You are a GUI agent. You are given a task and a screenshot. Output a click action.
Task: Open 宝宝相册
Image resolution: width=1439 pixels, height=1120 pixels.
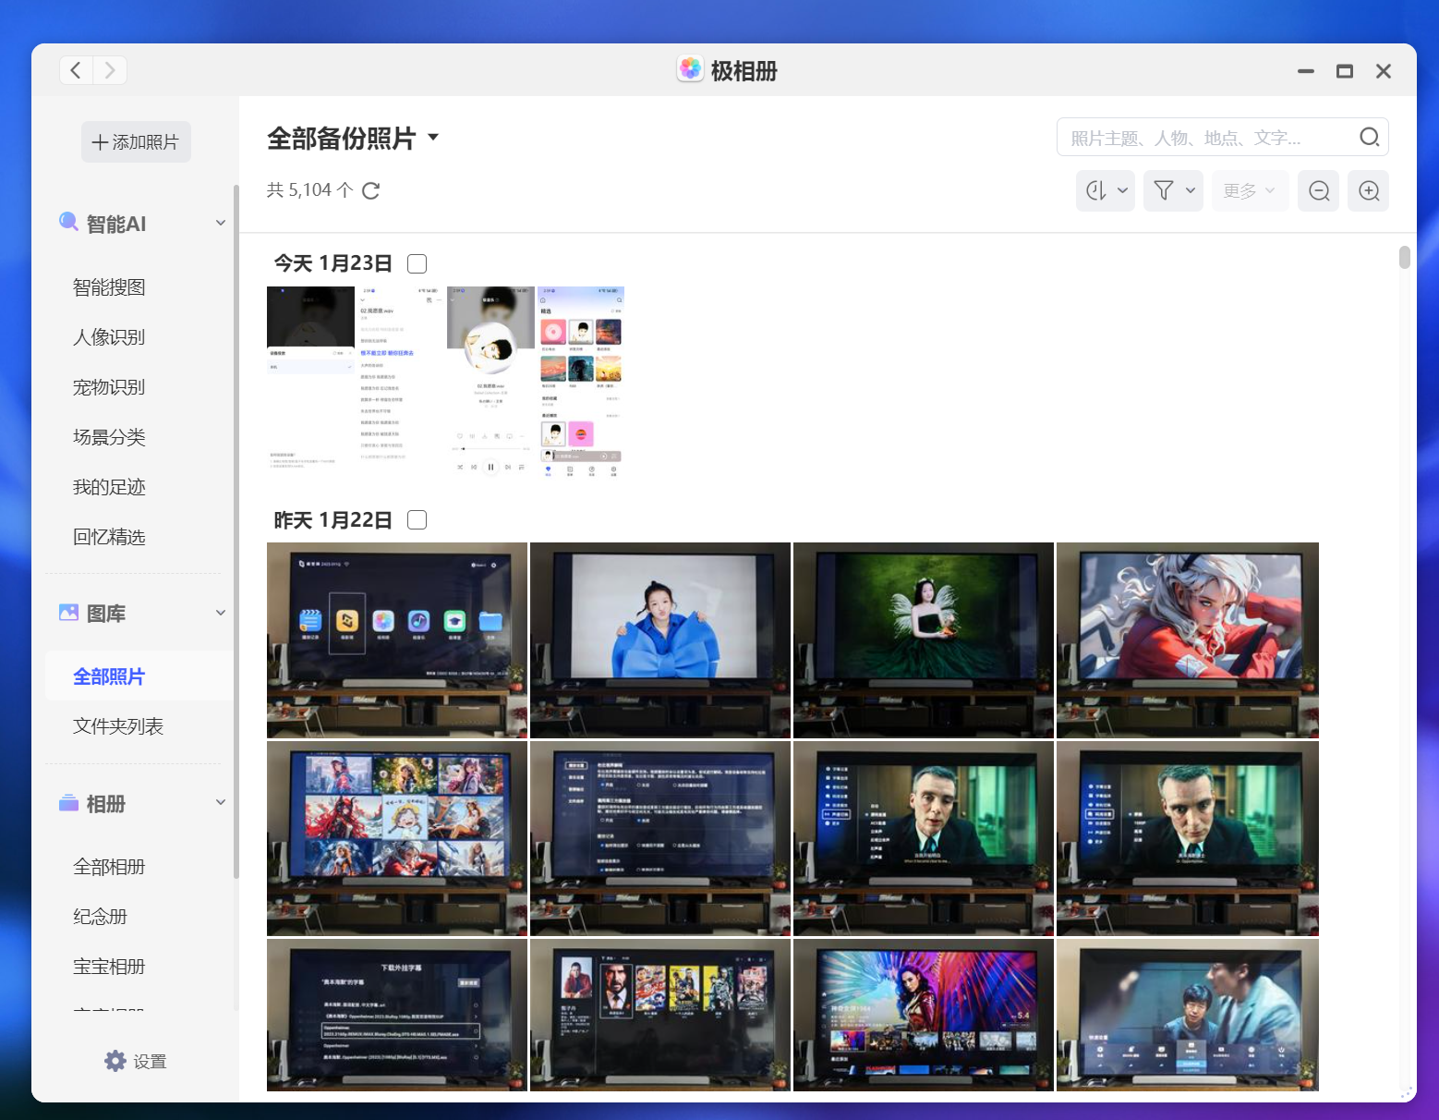(x=109, y=967)
